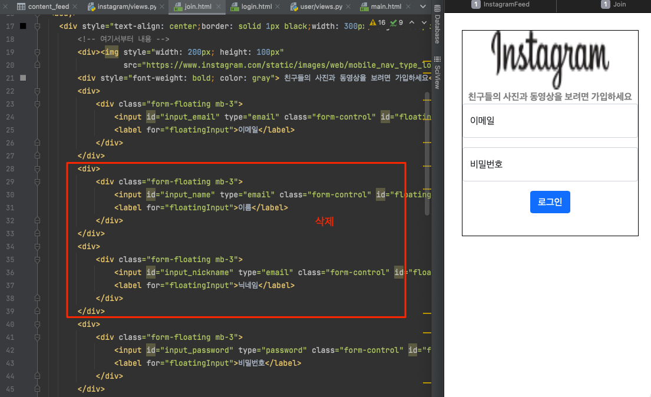
Task: Select the Join browser tab
Action: coord(614,5)
